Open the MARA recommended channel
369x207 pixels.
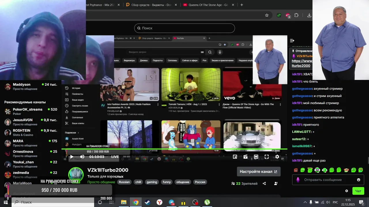coord(31,143)
